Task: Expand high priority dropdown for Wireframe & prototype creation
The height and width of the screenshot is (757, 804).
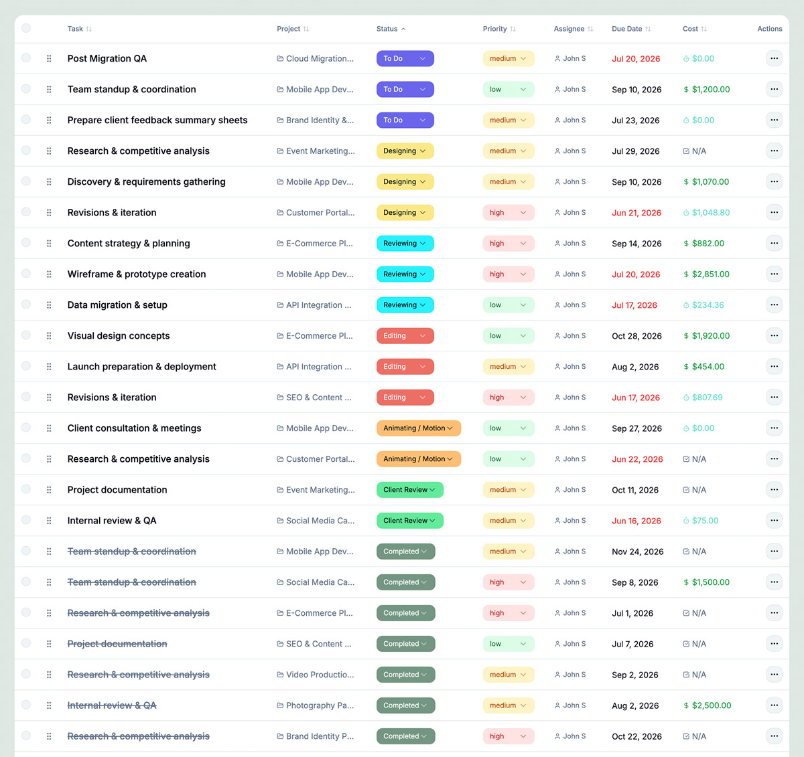Action: point(509,274)
